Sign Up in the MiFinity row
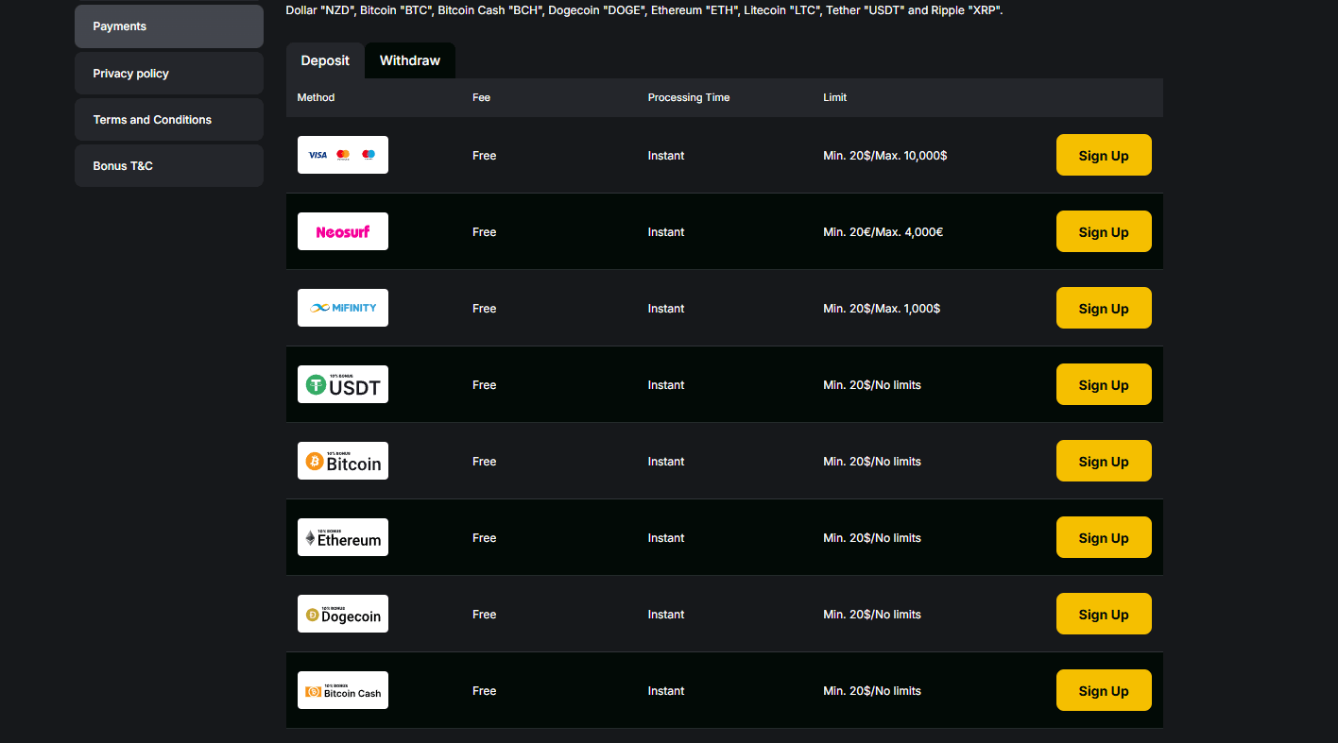 click(1104, 309)
